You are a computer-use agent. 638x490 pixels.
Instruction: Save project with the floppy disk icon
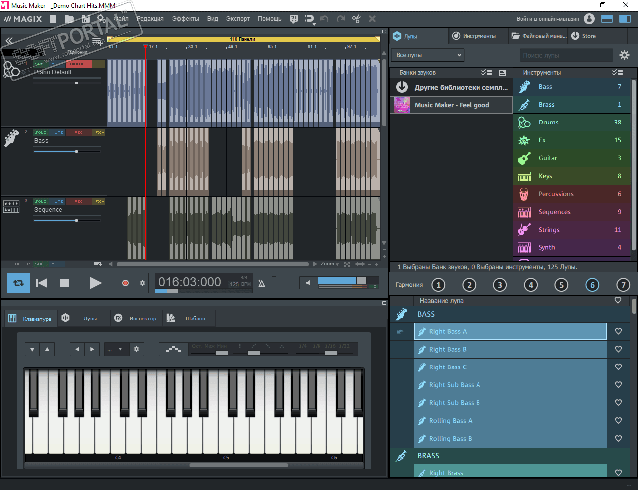86,19
